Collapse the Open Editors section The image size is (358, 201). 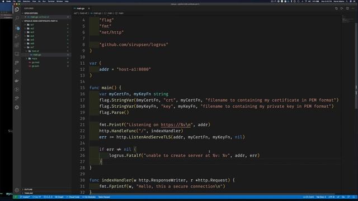tap(31, 13)
